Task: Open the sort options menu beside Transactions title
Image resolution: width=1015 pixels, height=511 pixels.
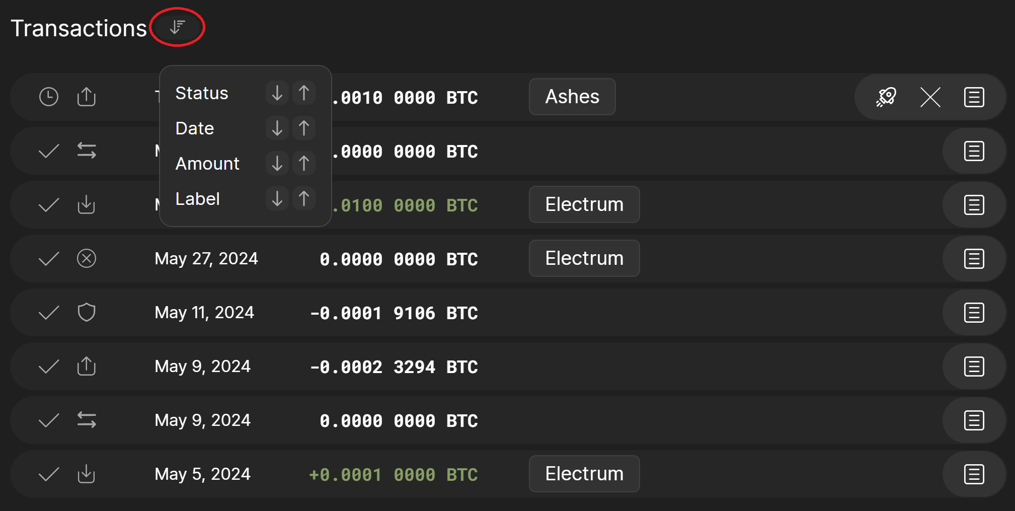Action: (x=177, y=27)
